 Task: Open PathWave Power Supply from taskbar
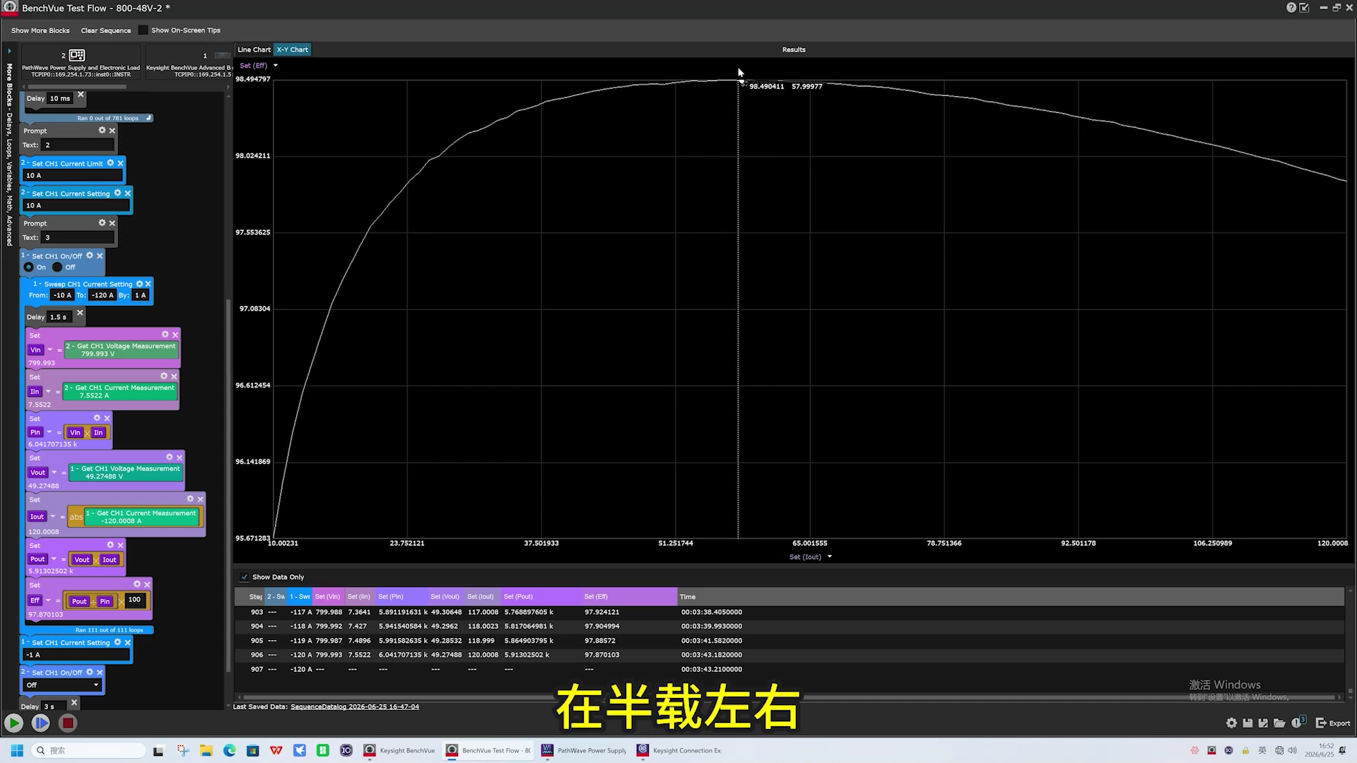coord(584,750)
